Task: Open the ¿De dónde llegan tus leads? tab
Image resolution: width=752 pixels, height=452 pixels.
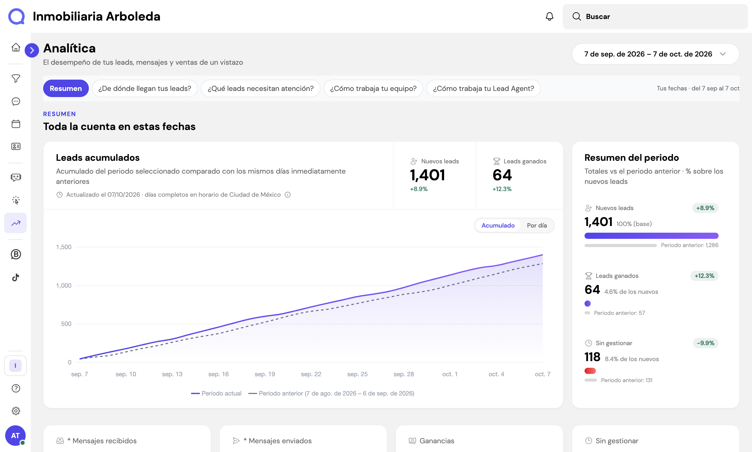Action: (145, 88)
